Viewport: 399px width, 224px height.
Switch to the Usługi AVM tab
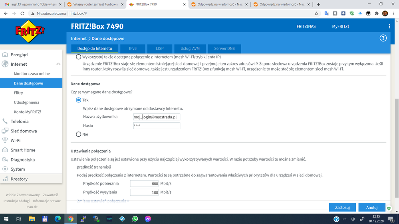coord(190,49)
